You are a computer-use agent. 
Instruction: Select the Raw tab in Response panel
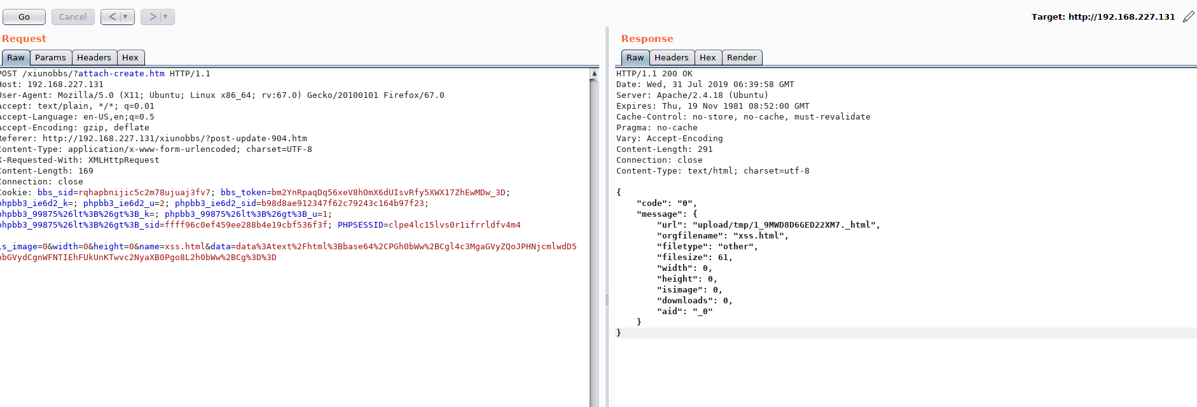pyautogui.click(x=635, y=58)
